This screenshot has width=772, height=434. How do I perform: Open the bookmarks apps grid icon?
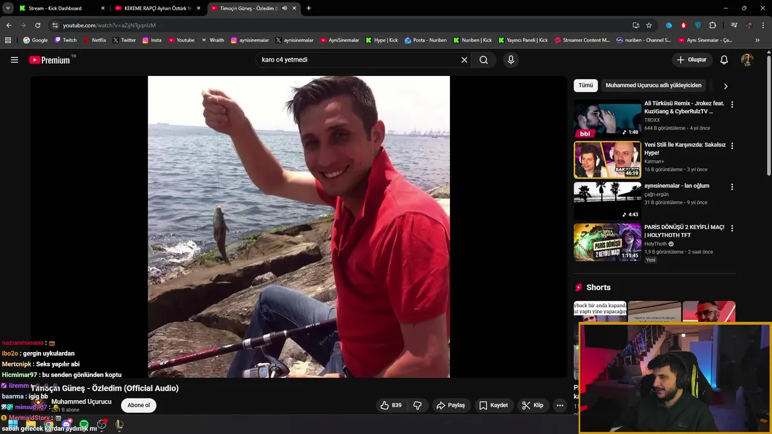pos(8,40)
